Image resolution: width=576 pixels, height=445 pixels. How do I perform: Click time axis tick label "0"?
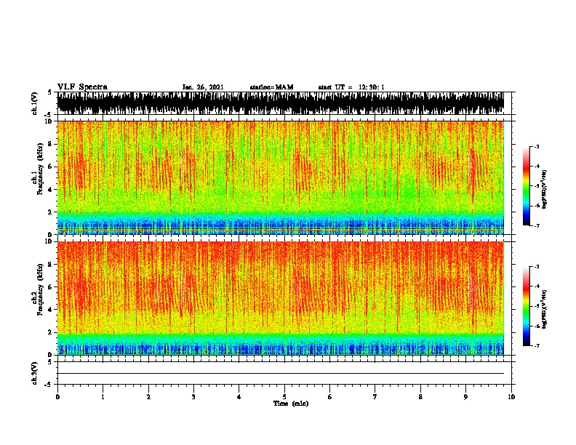(x=57, y=397)
